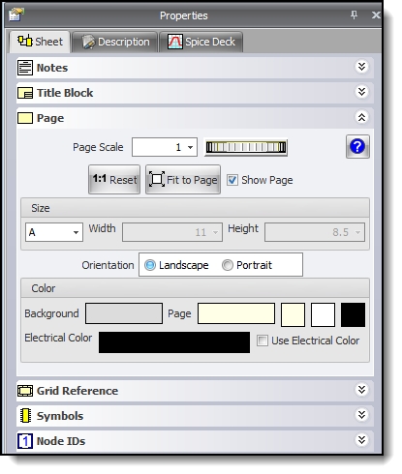Viewport: 402px width, 474px height.
Task: Pick the Background color swatch
Action: (x=124, y=313)
